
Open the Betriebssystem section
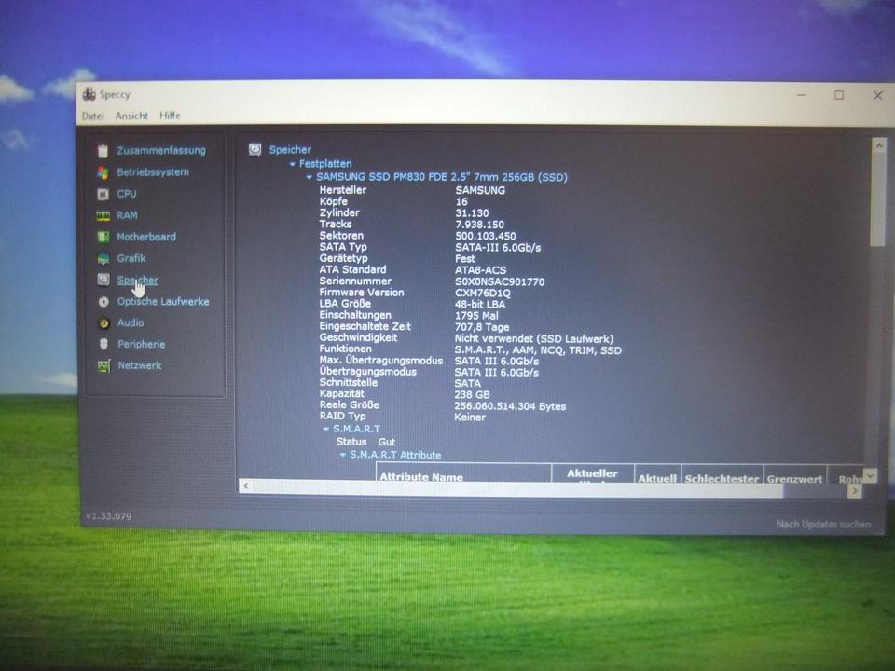click(152, 172)
